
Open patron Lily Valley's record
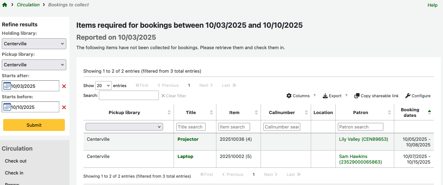[363, 139]
